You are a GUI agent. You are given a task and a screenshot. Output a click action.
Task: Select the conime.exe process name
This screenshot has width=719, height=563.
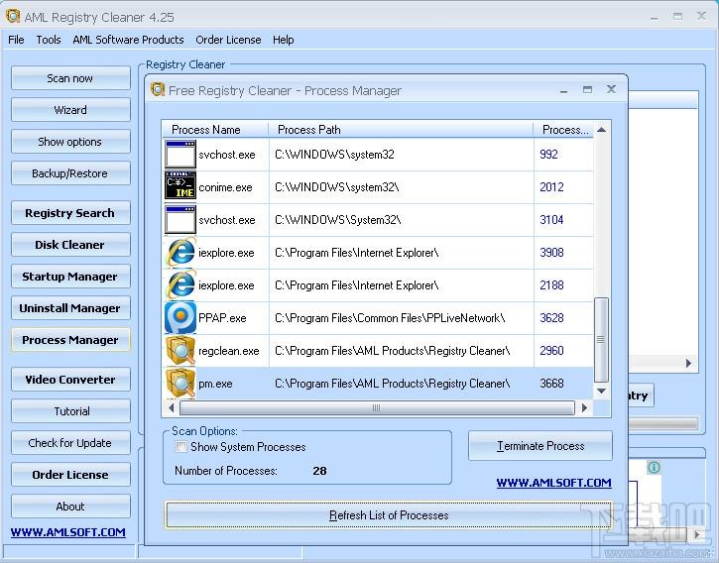(x=225, y=187)
